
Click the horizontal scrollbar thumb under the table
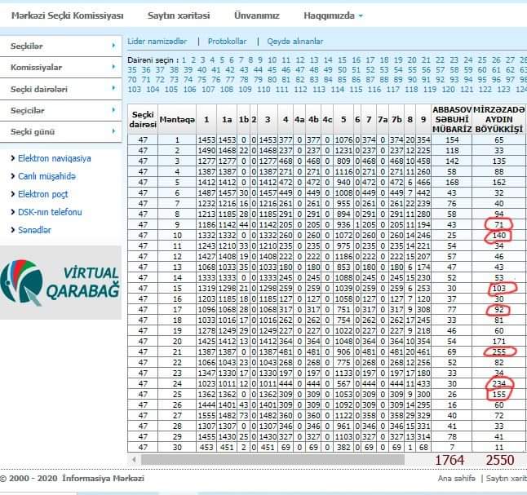tap(272, 459)
